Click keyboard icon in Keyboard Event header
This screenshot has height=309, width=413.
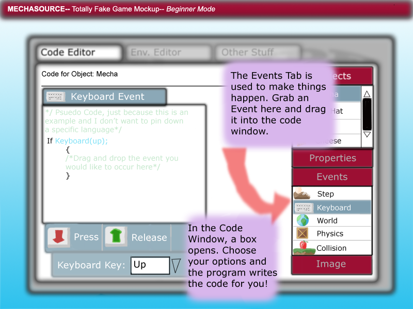[x=55, y=97]
